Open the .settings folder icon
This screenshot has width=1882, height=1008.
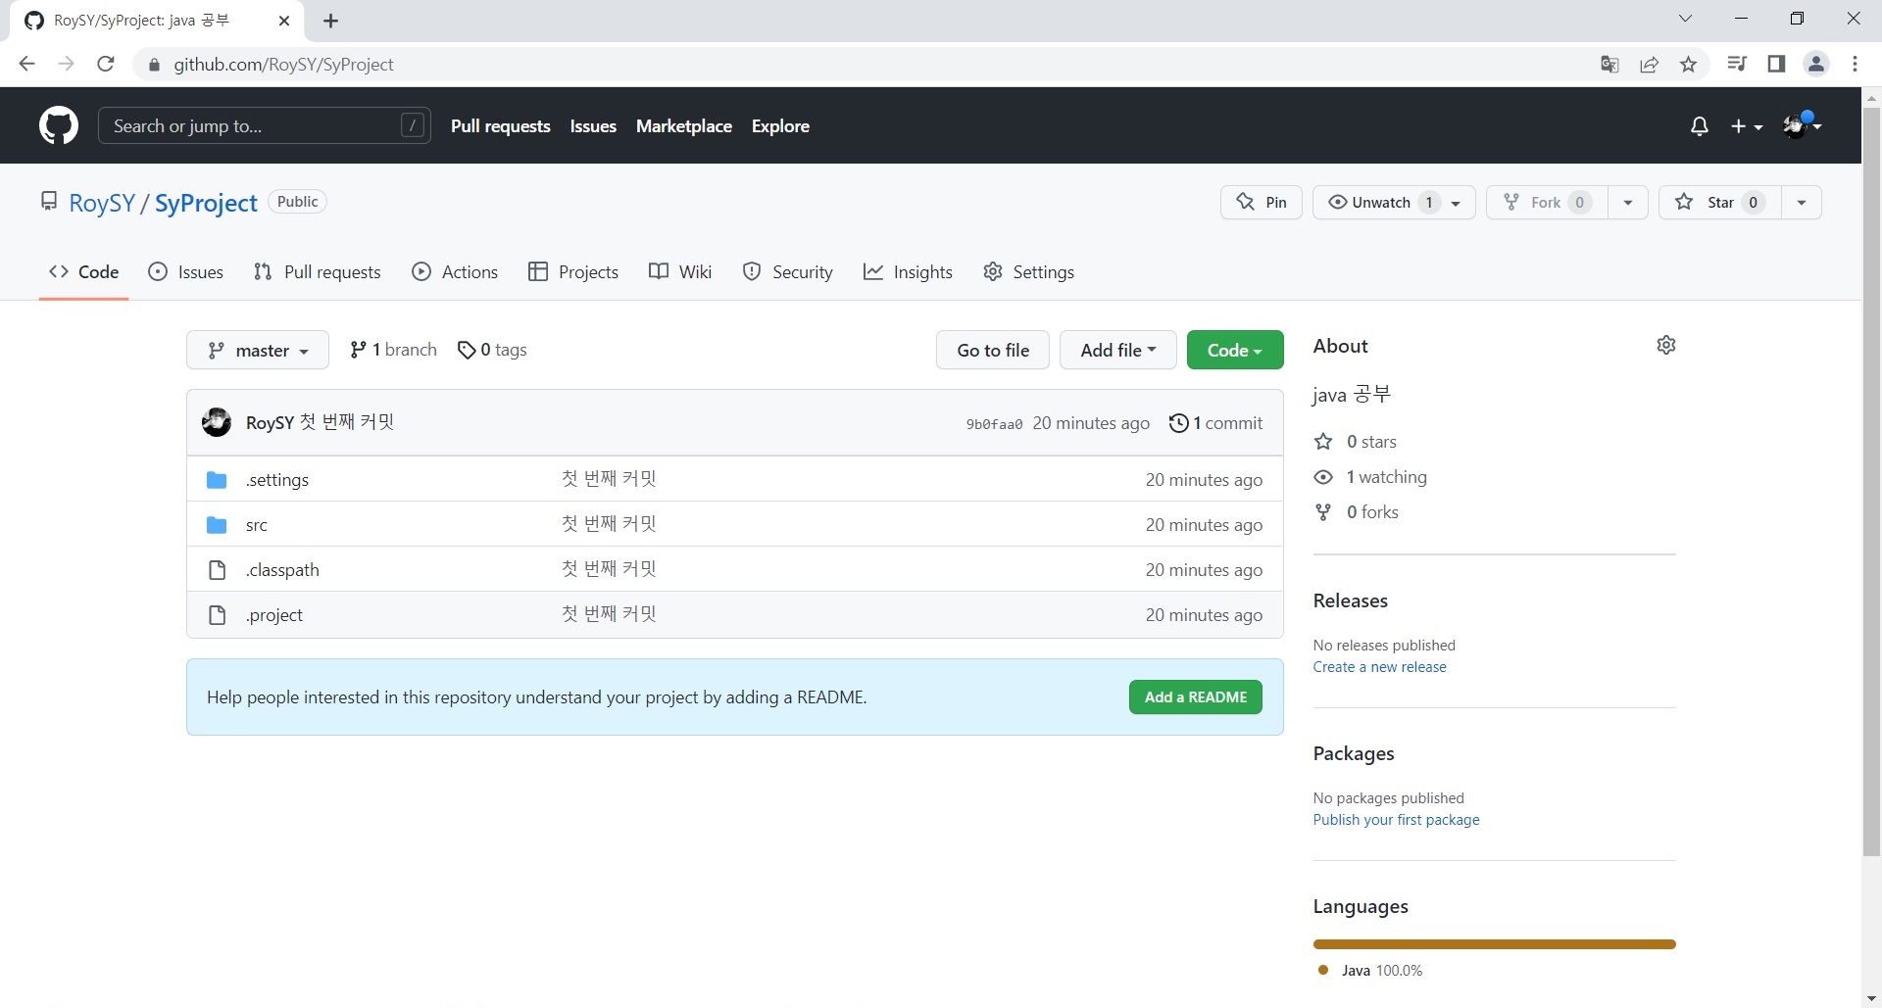pos(217,480)
